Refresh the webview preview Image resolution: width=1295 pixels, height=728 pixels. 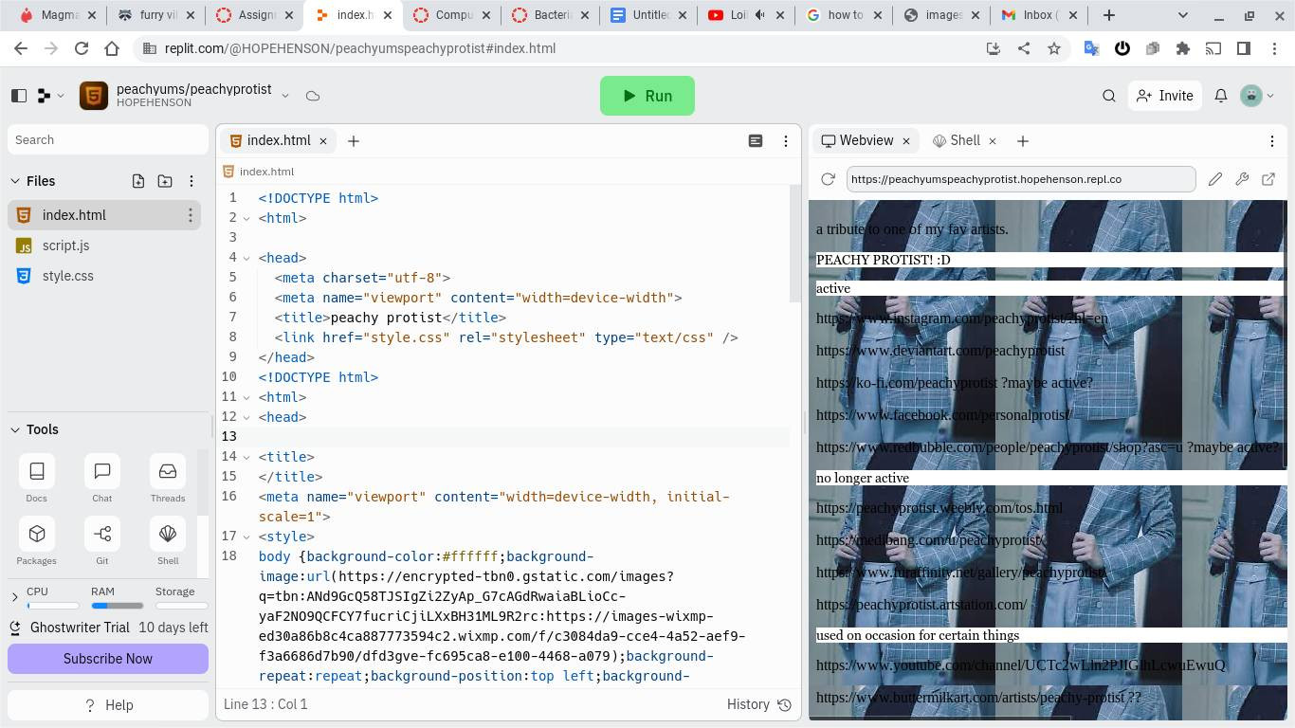point(828,178)
